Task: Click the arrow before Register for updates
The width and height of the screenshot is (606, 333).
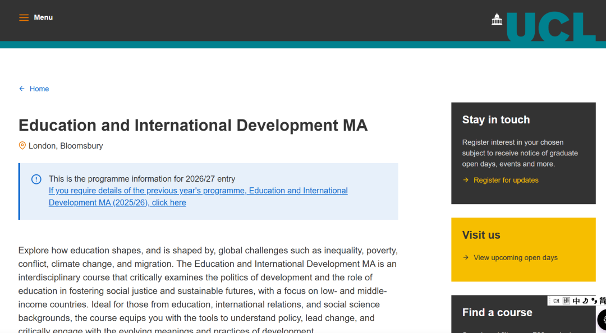Action: [x=466, y=180]
